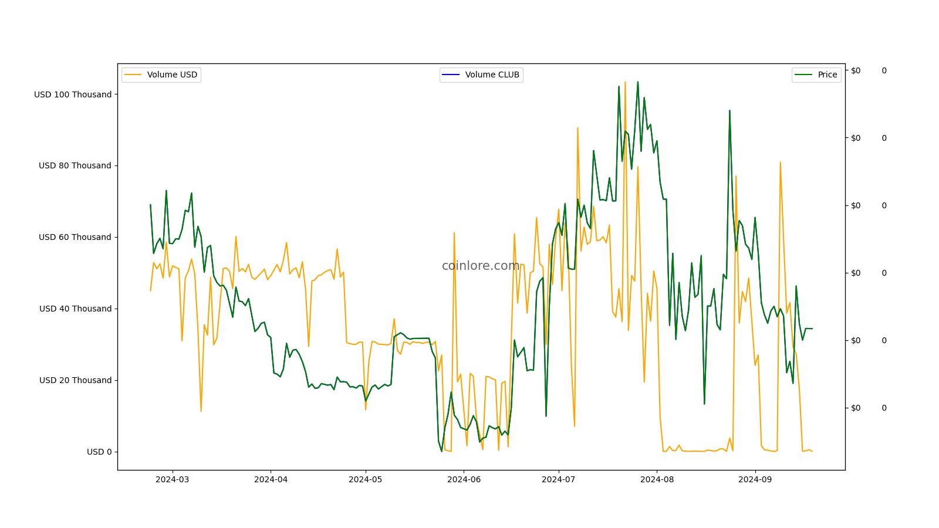Click the 2024-03 date label

pos(173,479)
